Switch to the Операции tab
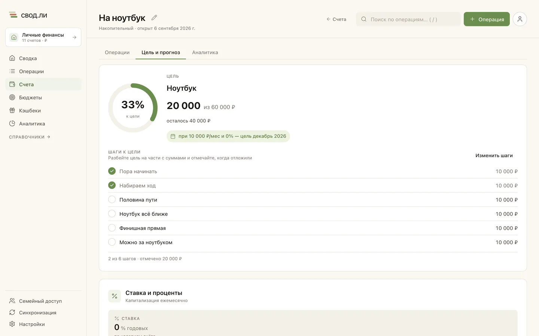Screen dimensions: 539x336 click(117, 52)
